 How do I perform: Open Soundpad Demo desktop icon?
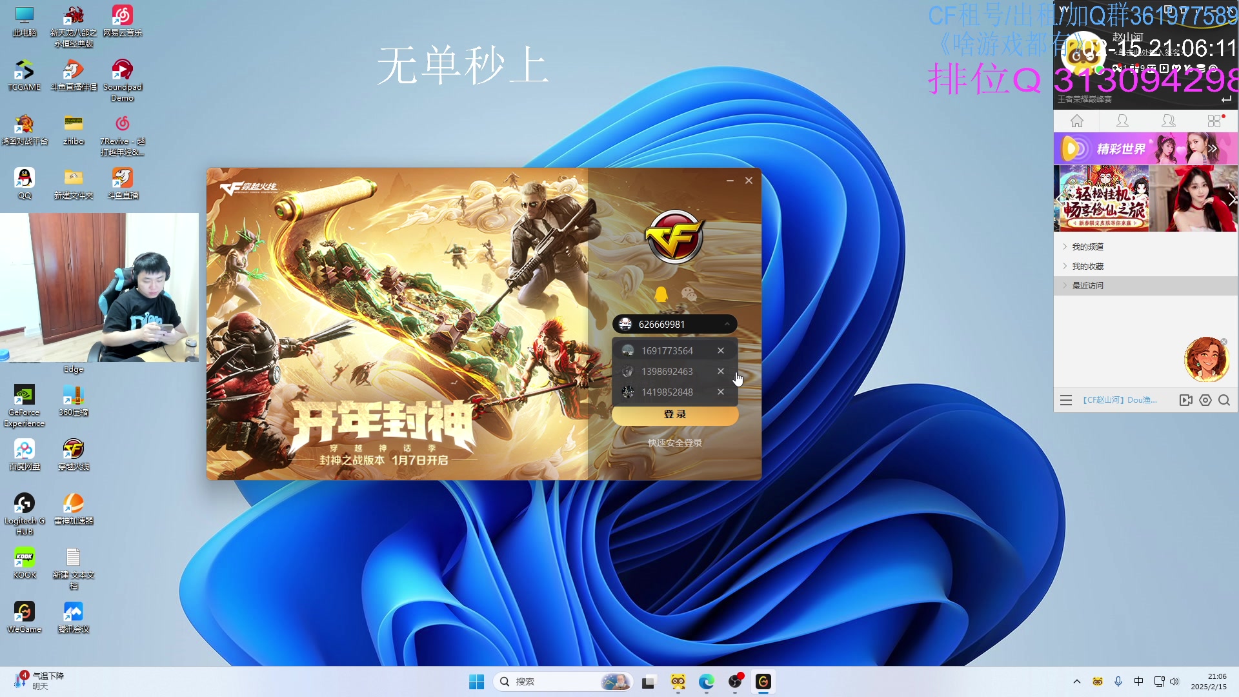(x=123, y=81)
